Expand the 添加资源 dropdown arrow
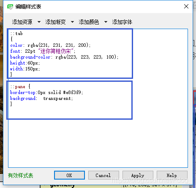The width and height of the screenshot is (196, 188). click(x=39, y=22)
